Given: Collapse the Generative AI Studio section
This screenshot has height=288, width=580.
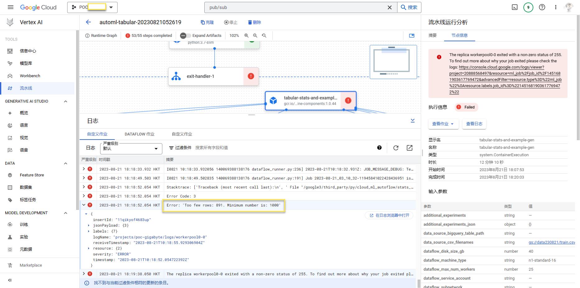Looking at the screenshot, I should (66, 101).
